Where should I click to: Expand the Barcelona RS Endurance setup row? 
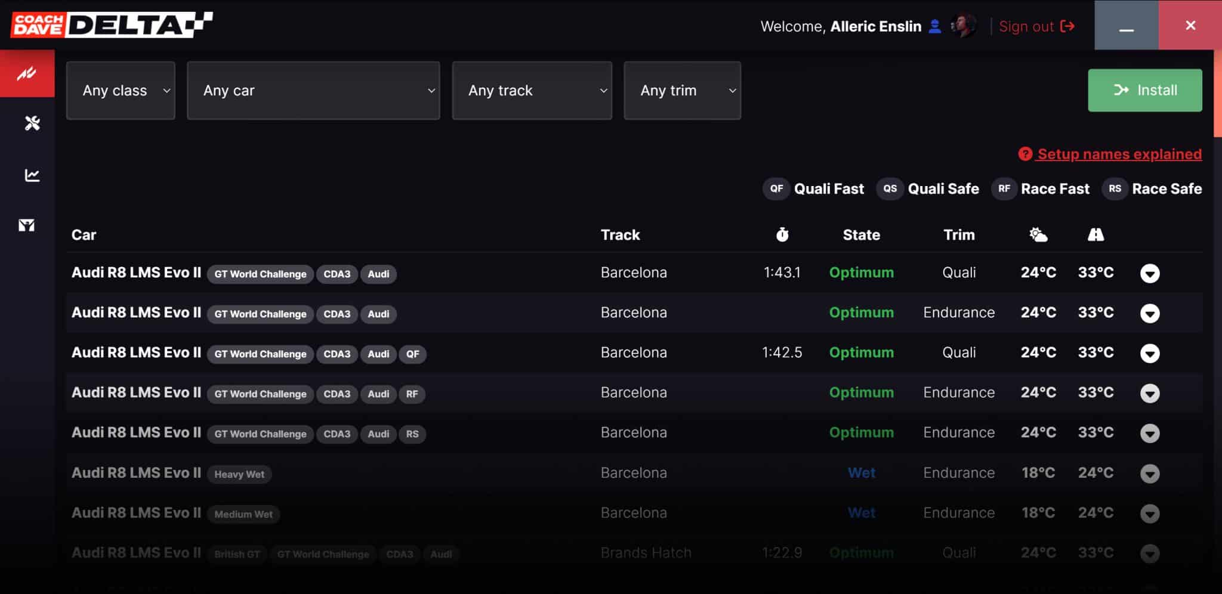[1150, 433]
